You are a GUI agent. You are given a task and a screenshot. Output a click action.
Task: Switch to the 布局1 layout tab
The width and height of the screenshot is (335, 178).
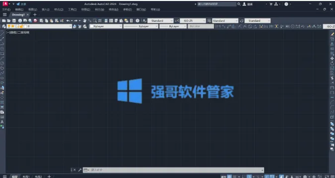tap(26, 177)
